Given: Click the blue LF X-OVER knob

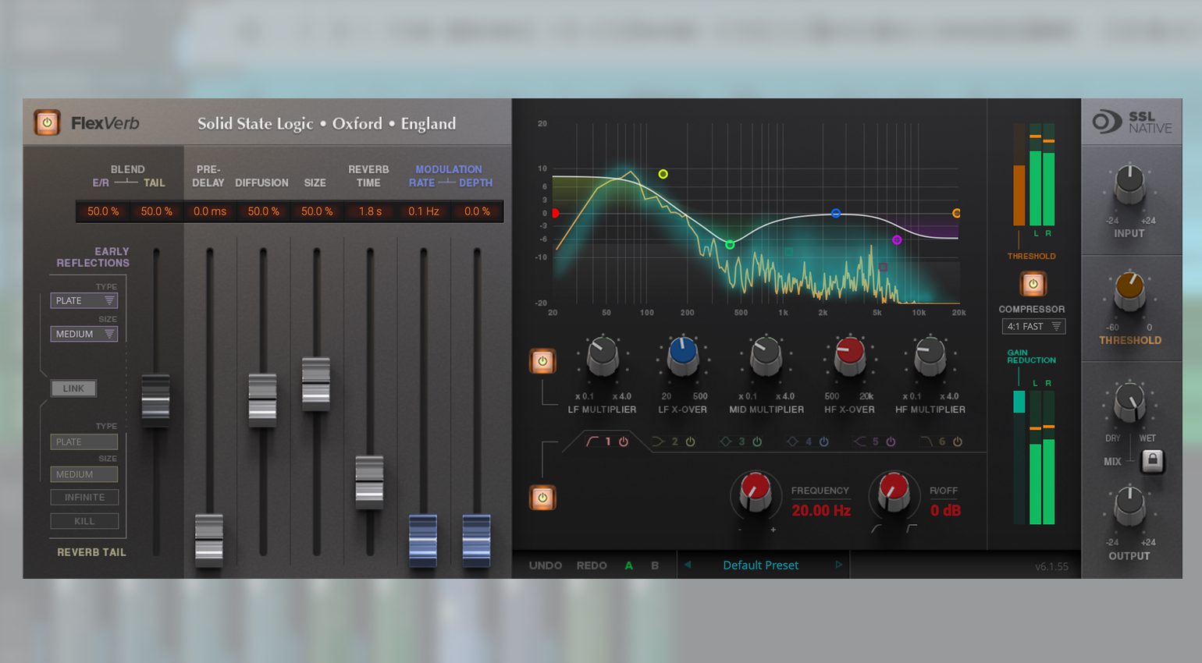Looking at the screenshot, I should [683, 355].
